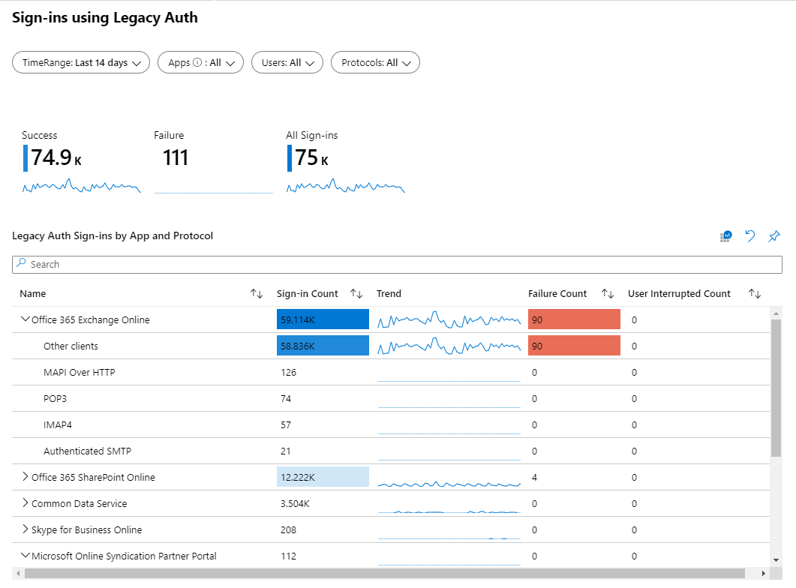This screenshot has height=588, width=796.
Task: Expand the Common Data Service row
Action: pyautogui.click(x=25, y=502)
